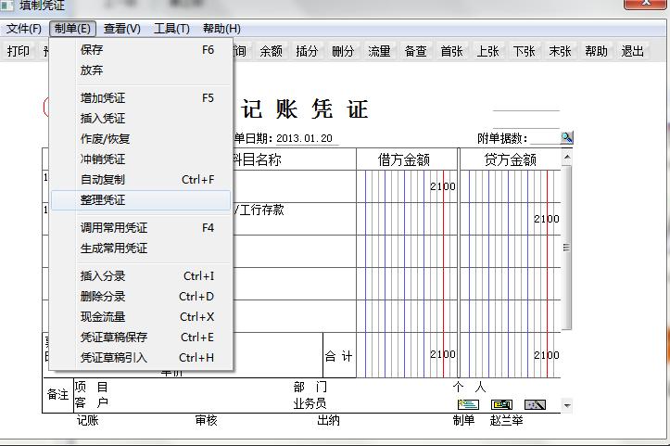Click the first icon below 个人

pyautogui.click(x=468, y=404)
